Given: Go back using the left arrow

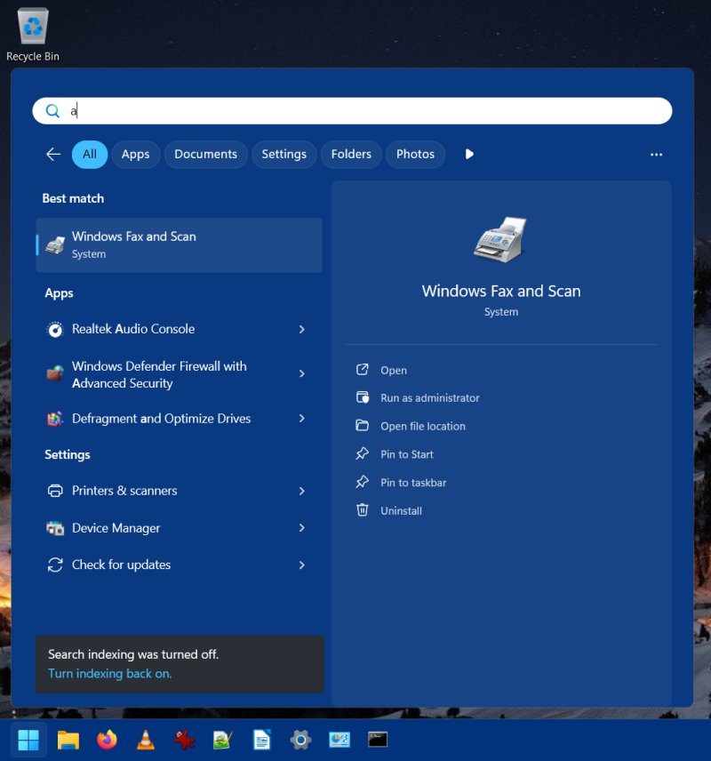Looking at the screenshot, I should pos(53,155).
